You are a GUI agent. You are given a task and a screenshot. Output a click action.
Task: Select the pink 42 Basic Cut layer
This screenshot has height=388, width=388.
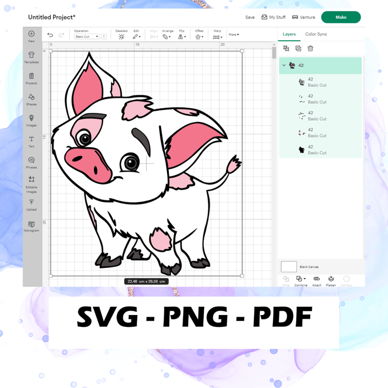pos(320,132)
